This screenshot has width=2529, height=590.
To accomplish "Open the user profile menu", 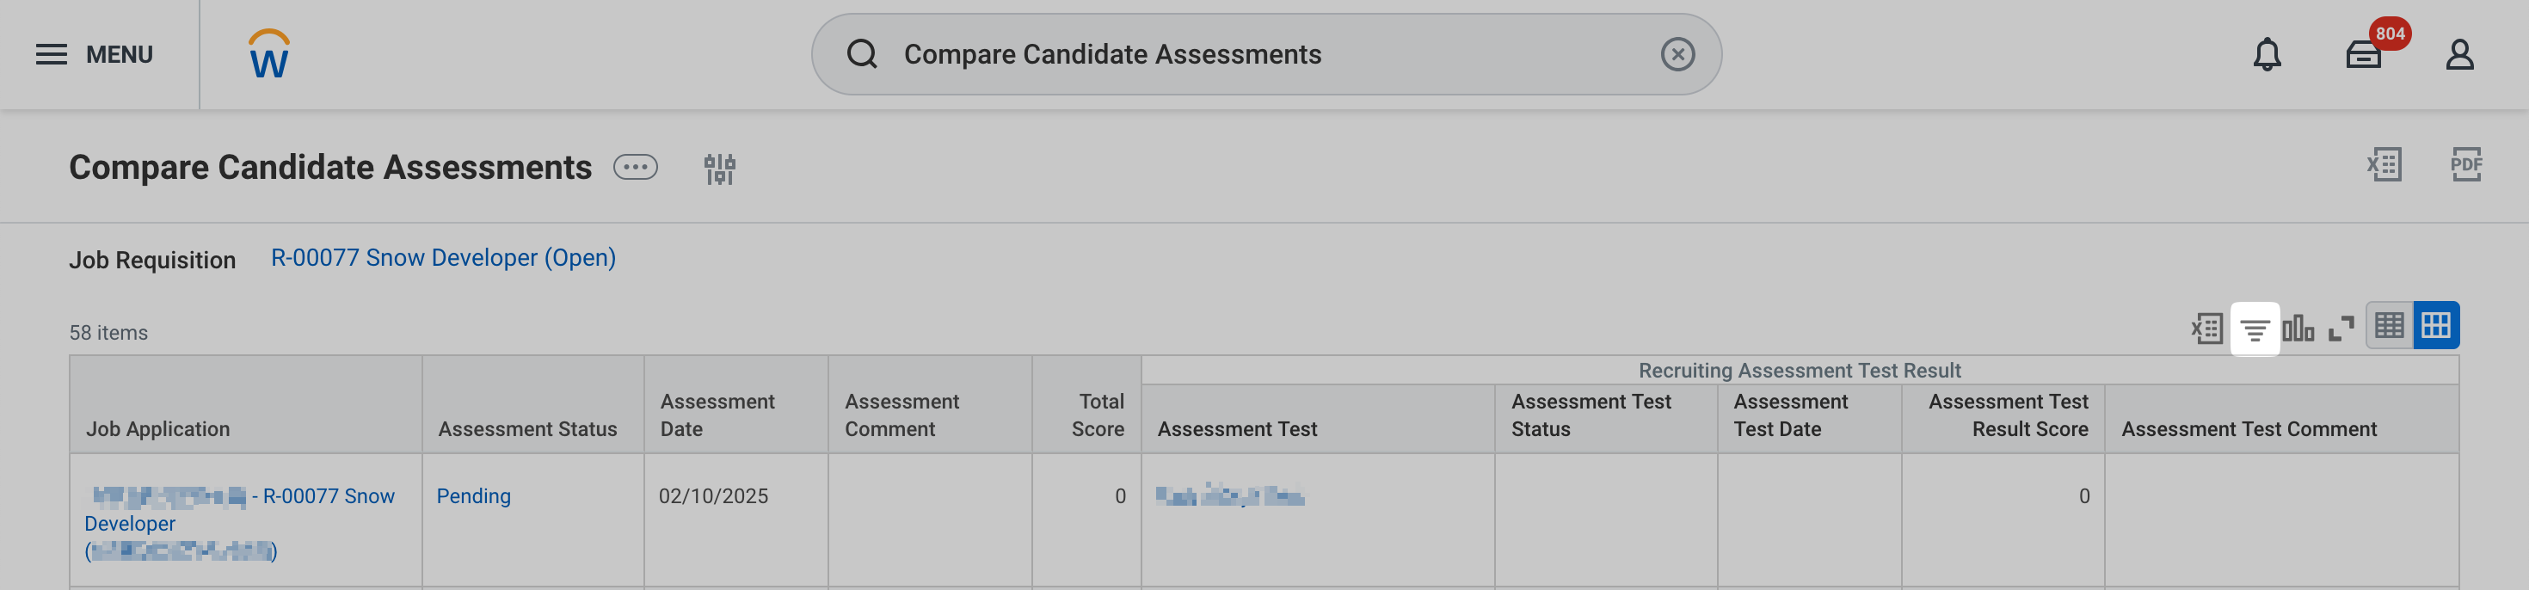I will click(2459, 54).
